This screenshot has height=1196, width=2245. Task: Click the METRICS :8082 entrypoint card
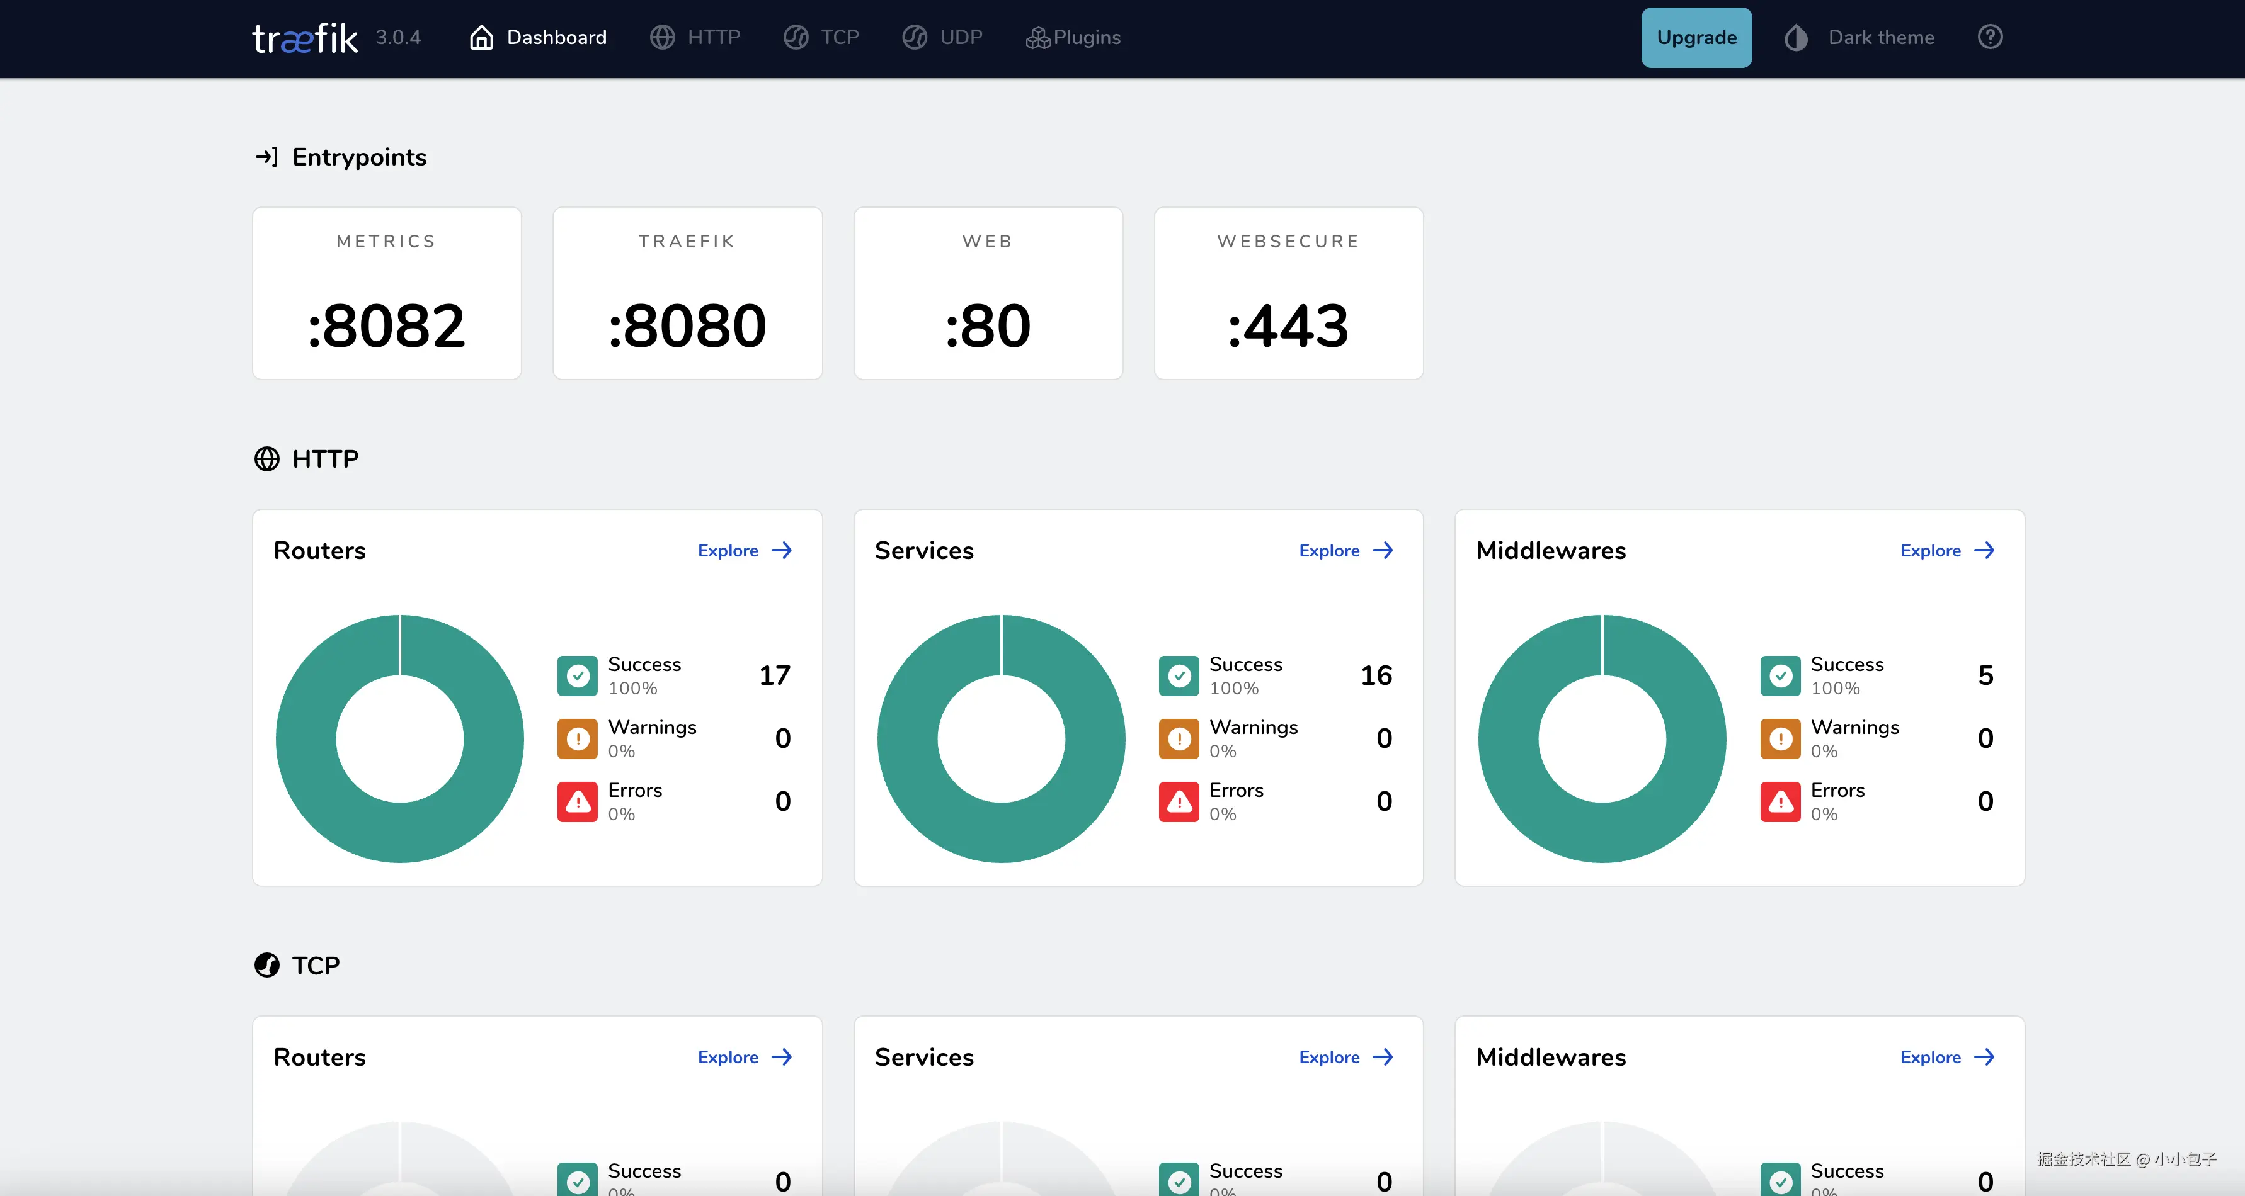(386, 293)
